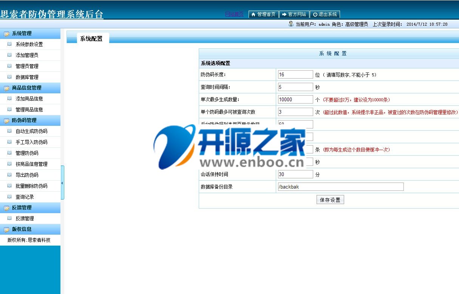
Task: Click folder icon beside 系统管理
Action: [x=6, y=34]
